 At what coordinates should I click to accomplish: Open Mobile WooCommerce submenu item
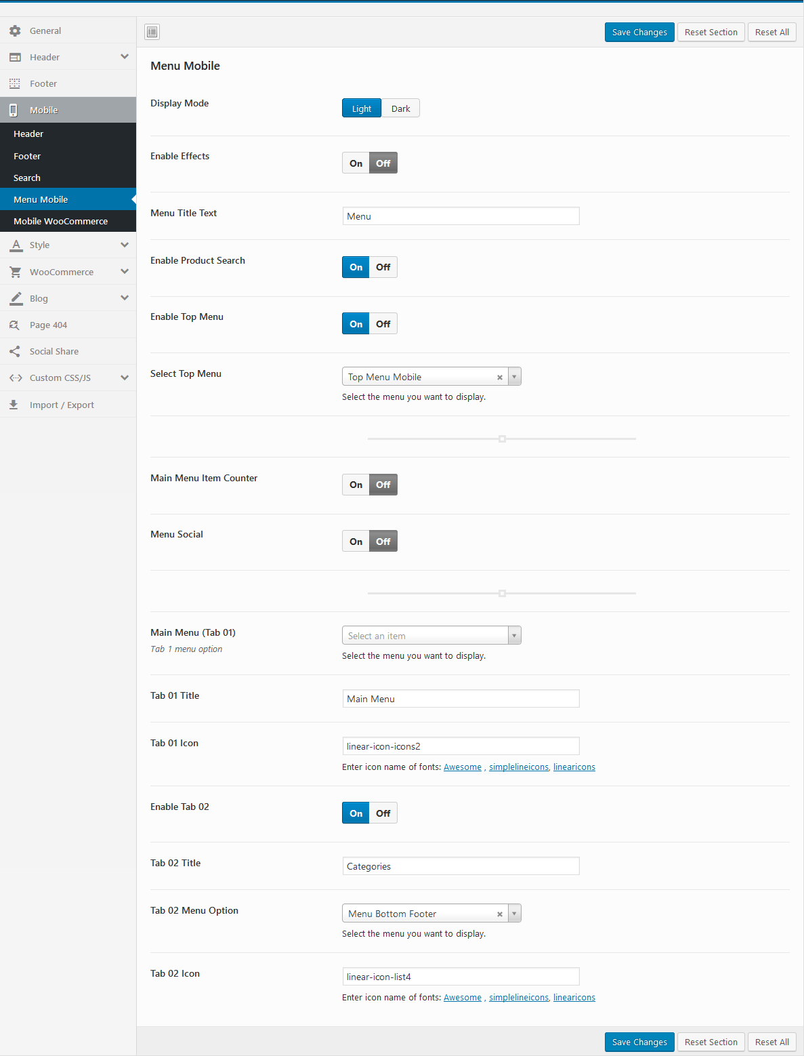click(68, 221)
